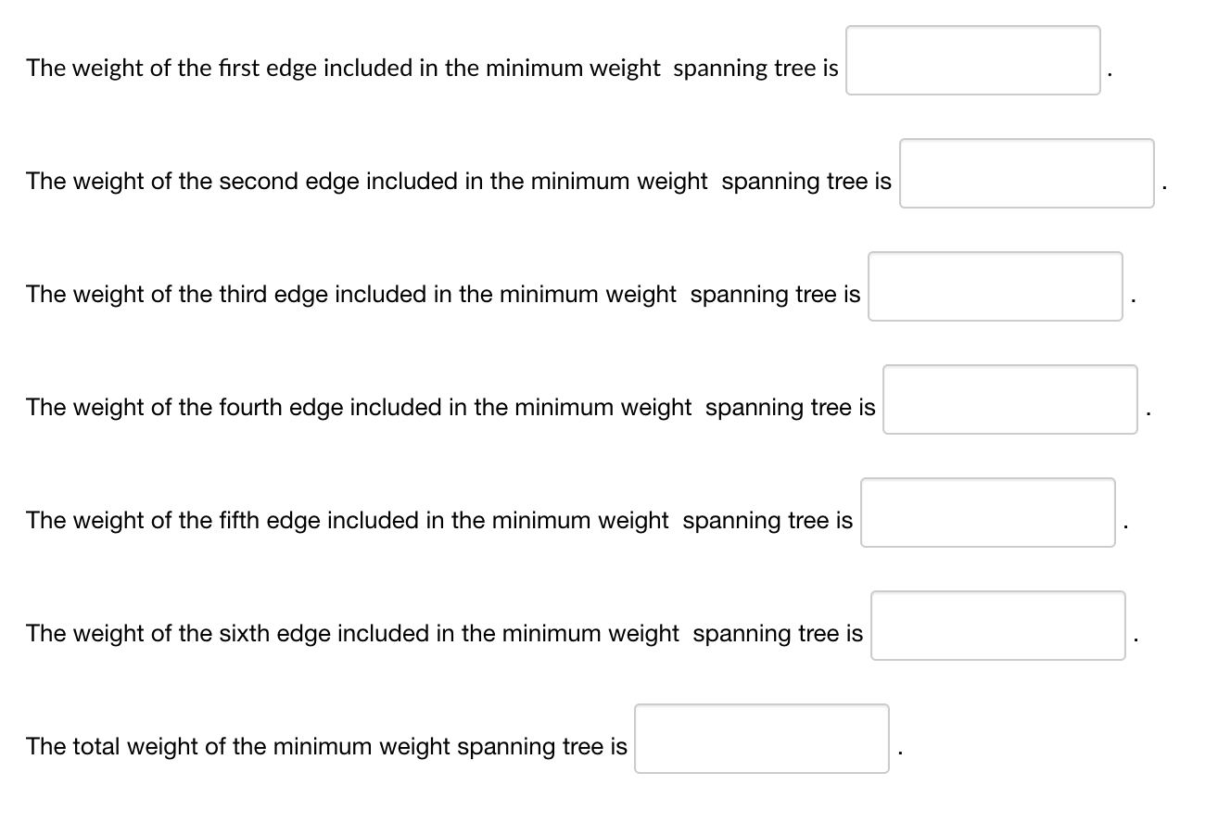The image size is (1218, 823).
Task: Select the total weight question text
Action: pyautogui.click(x=325, y=746)
